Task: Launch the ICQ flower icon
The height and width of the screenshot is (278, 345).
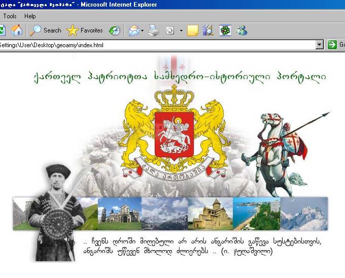Action: click(225, 30)
